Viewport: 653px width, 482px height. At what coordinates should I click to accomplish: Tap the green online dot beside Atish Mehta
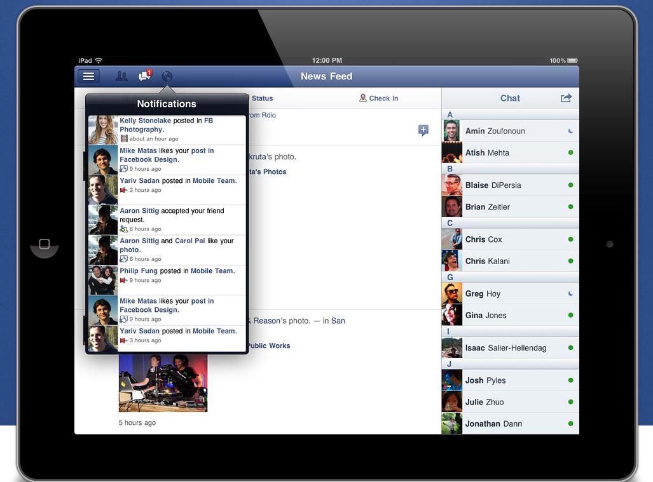pyautogui.click(x=570, y=152)
